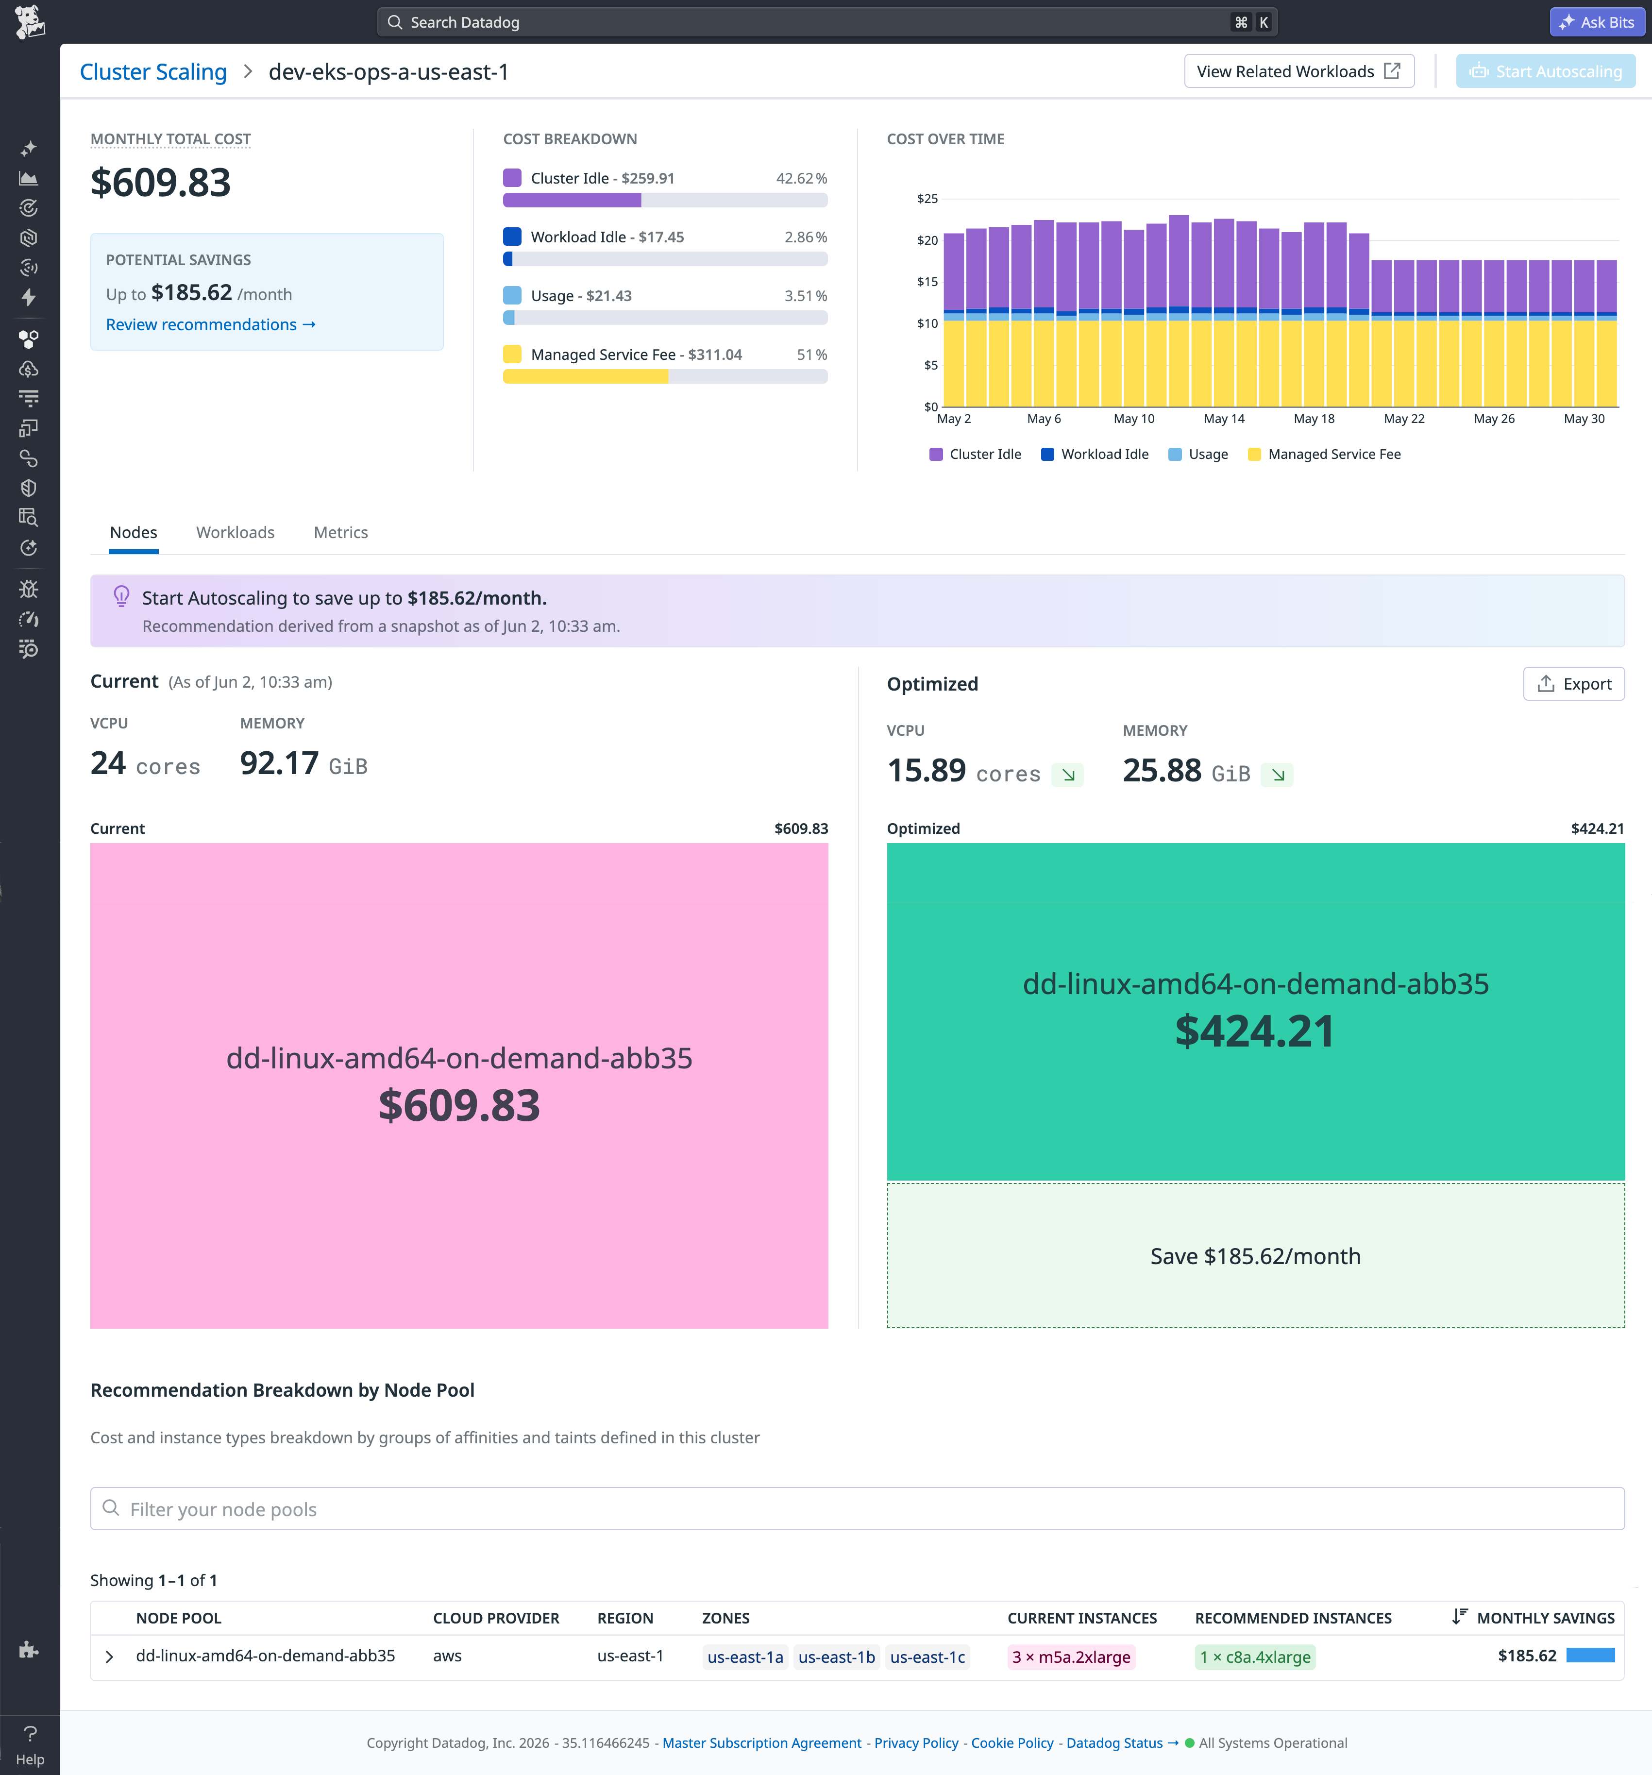The image size is (1652, 1775).
Task: Focus the Filter your node pools field
Action: click(857, 1509)
